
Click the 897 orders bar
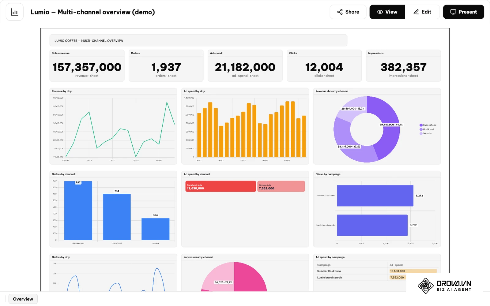coord(78,211)
